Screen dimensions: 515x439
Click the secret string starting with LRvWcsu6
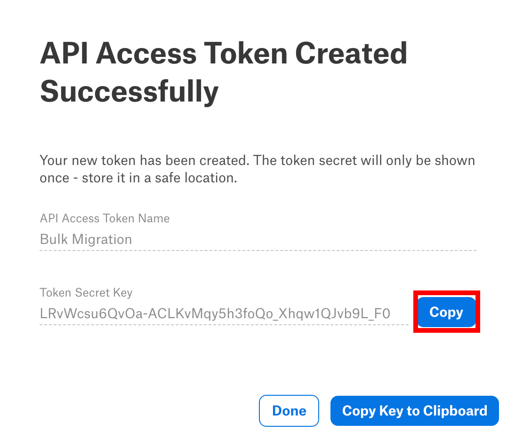[x=215, y=314]
